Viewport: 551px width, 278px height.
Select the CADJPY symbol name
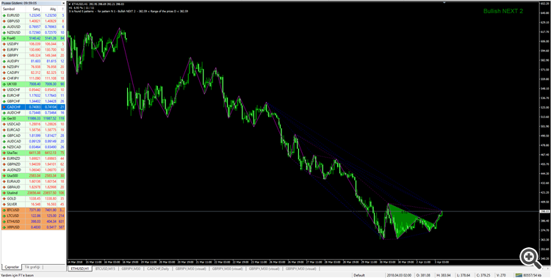(12, 73)
